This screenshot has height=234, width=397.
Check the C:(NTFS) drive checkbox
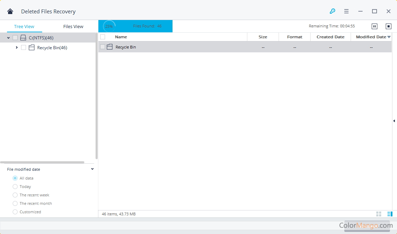pyautogui.click(x=15, y=38)
